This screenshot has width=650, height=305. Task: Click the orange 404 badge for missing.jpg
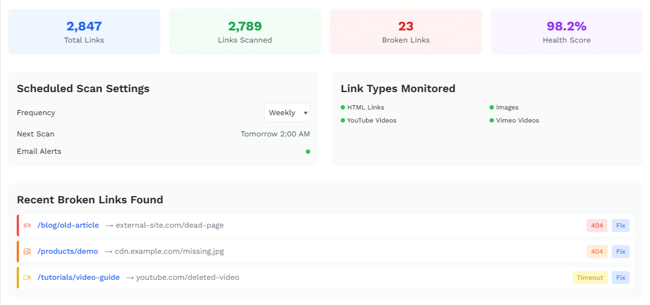[x=596, y=252]
